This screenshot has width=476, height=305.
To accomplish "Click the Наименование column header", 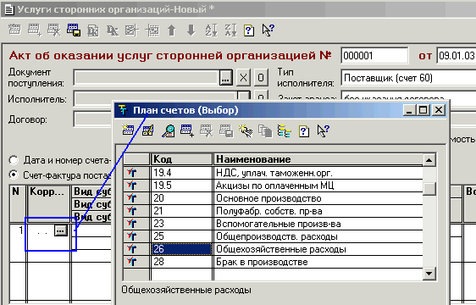I will pos(318,159).
